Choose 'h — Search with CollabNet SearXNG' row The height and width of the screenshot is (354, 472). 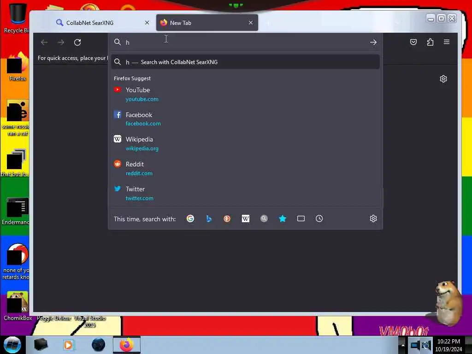(245, 62)
